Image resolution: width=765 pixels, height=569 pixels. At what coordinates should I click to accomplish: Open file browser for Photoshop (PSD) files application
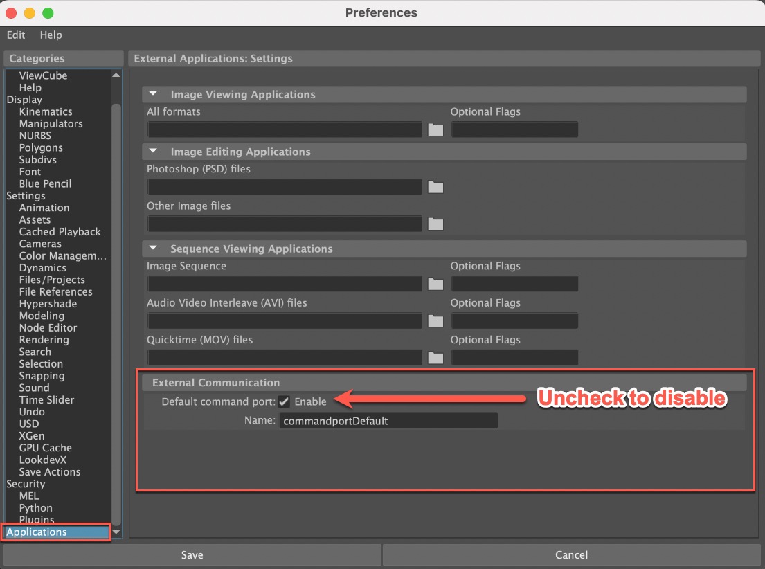click(435, 186)
